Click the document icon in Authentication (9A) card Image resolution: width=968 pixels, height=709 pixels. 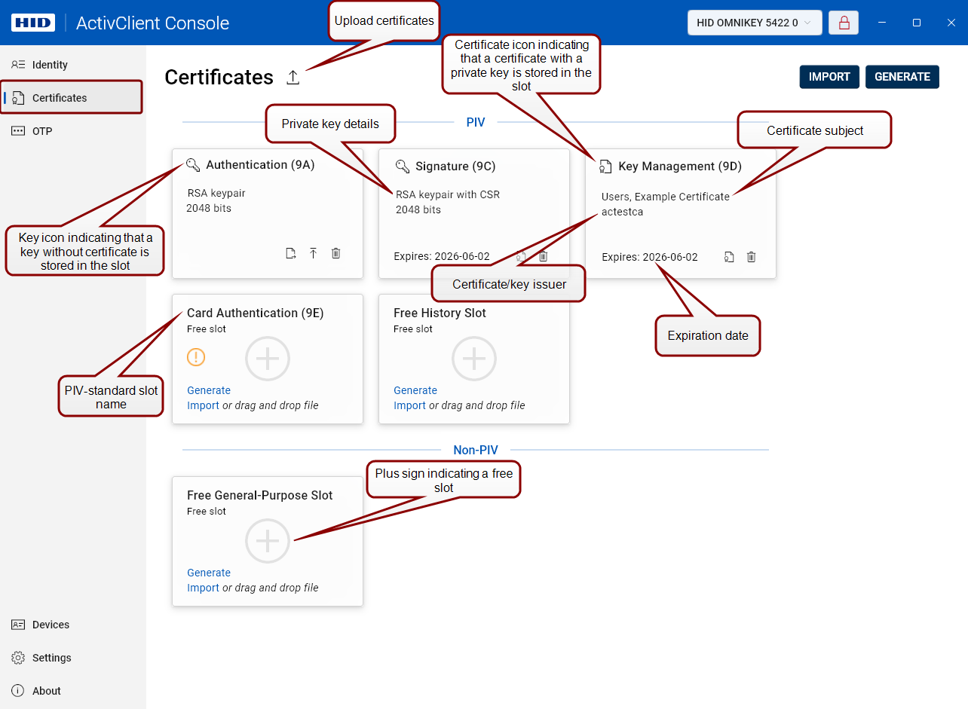pyautogui.click(x=291, y=253)
